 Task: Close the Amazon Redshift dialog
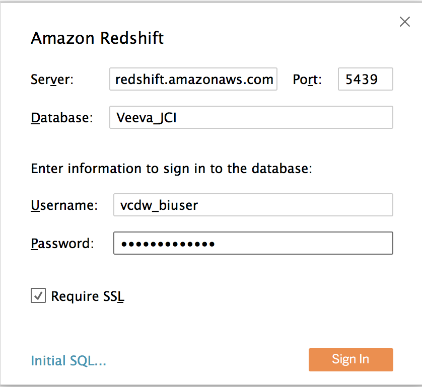[404, 22]
